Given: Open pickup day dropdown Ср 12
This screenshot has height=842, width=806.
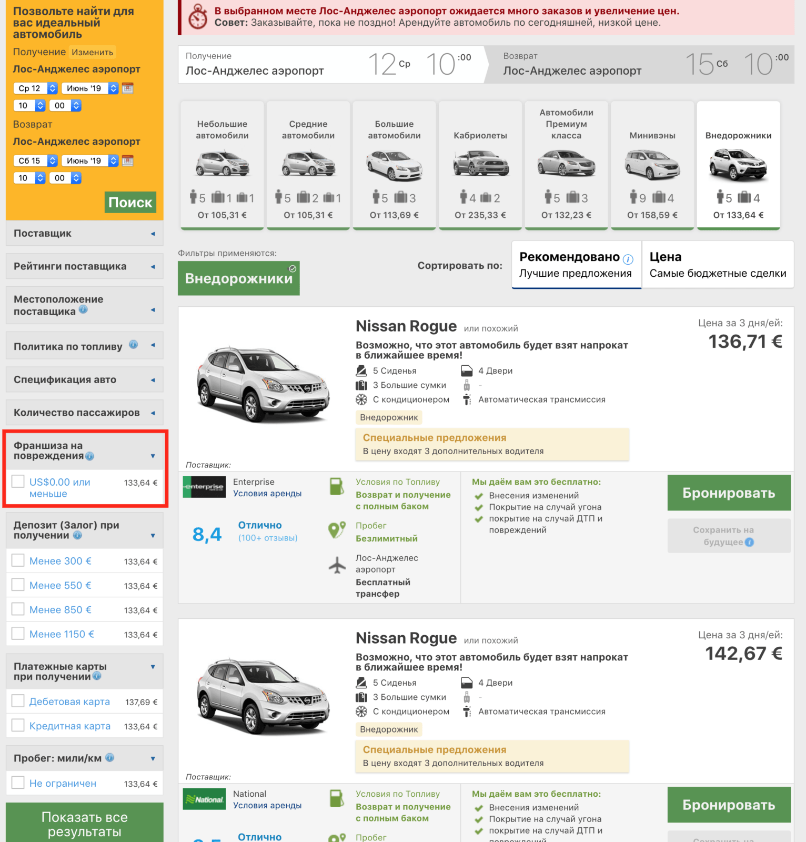Looking at the screenshot, I should point(35,88).
